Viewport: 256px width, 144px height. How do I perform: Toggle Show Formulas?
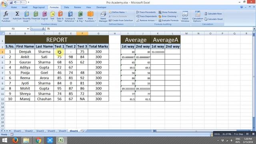pos(168,12)
